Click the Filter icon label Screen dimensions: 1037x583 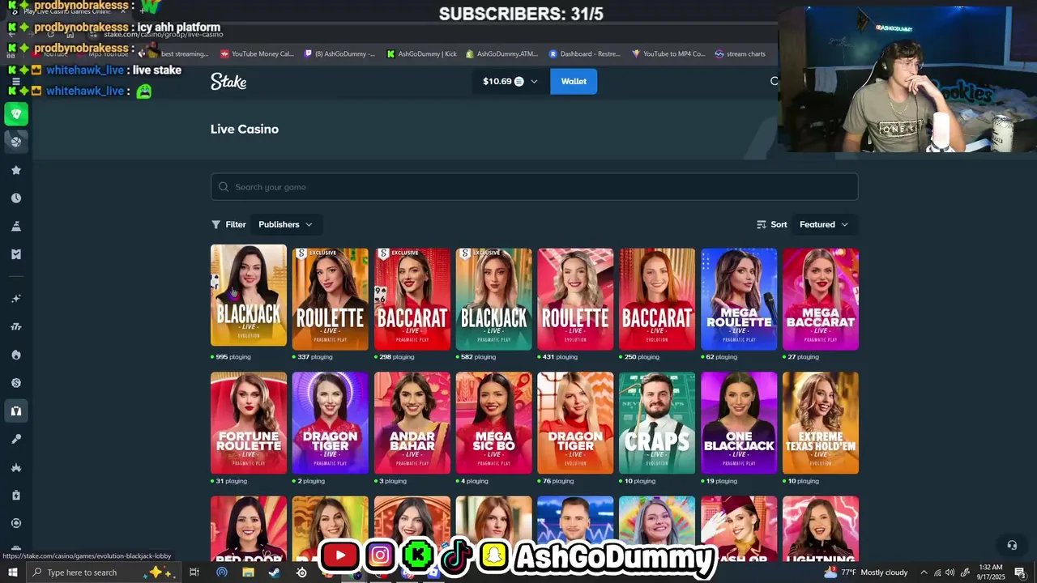pos(228,224)
